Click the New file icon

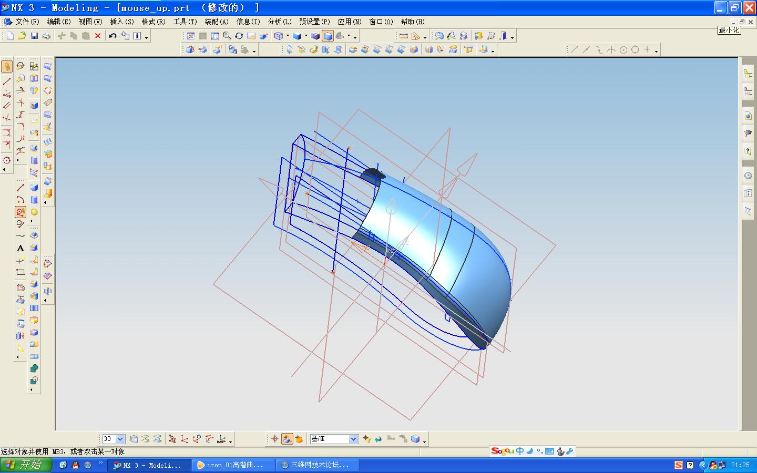[x=10, y=36]
